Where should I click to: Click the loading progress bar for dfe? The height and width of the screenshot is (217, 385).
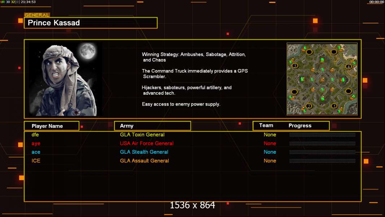(323, 135)
